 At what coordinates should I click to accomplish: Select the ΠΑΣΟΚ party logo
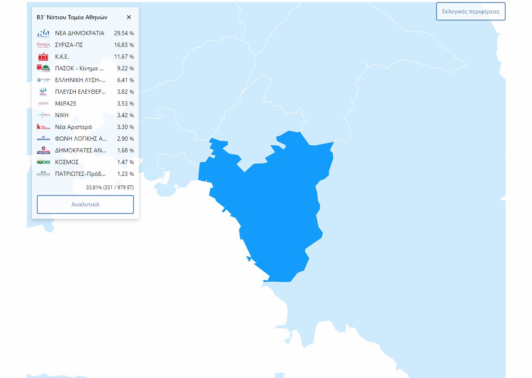[x=44, y=68]
